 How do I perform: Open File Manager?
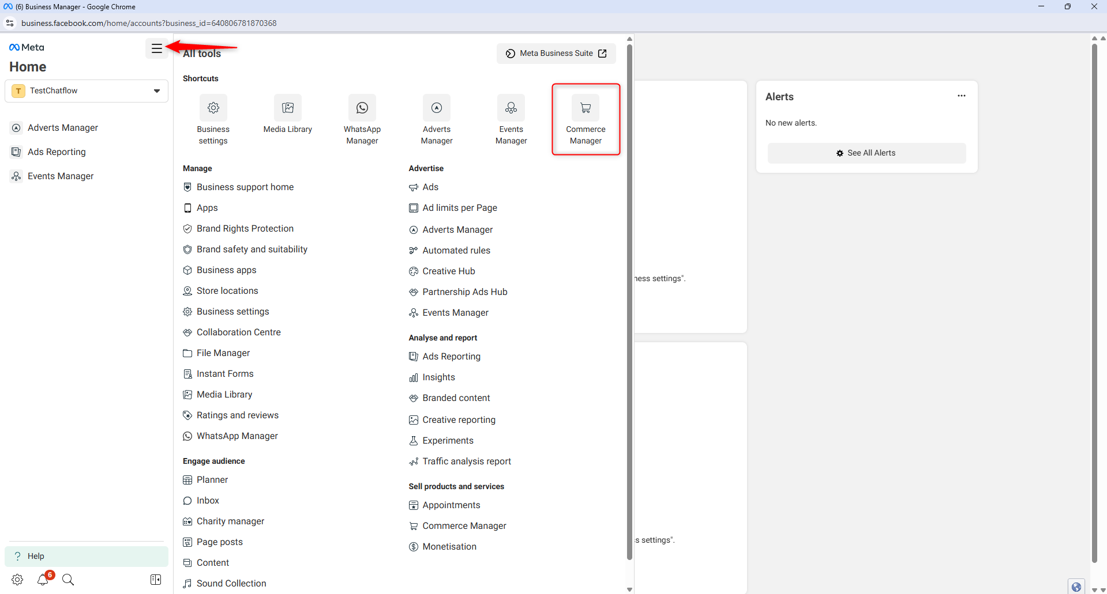tap(216, 353)
